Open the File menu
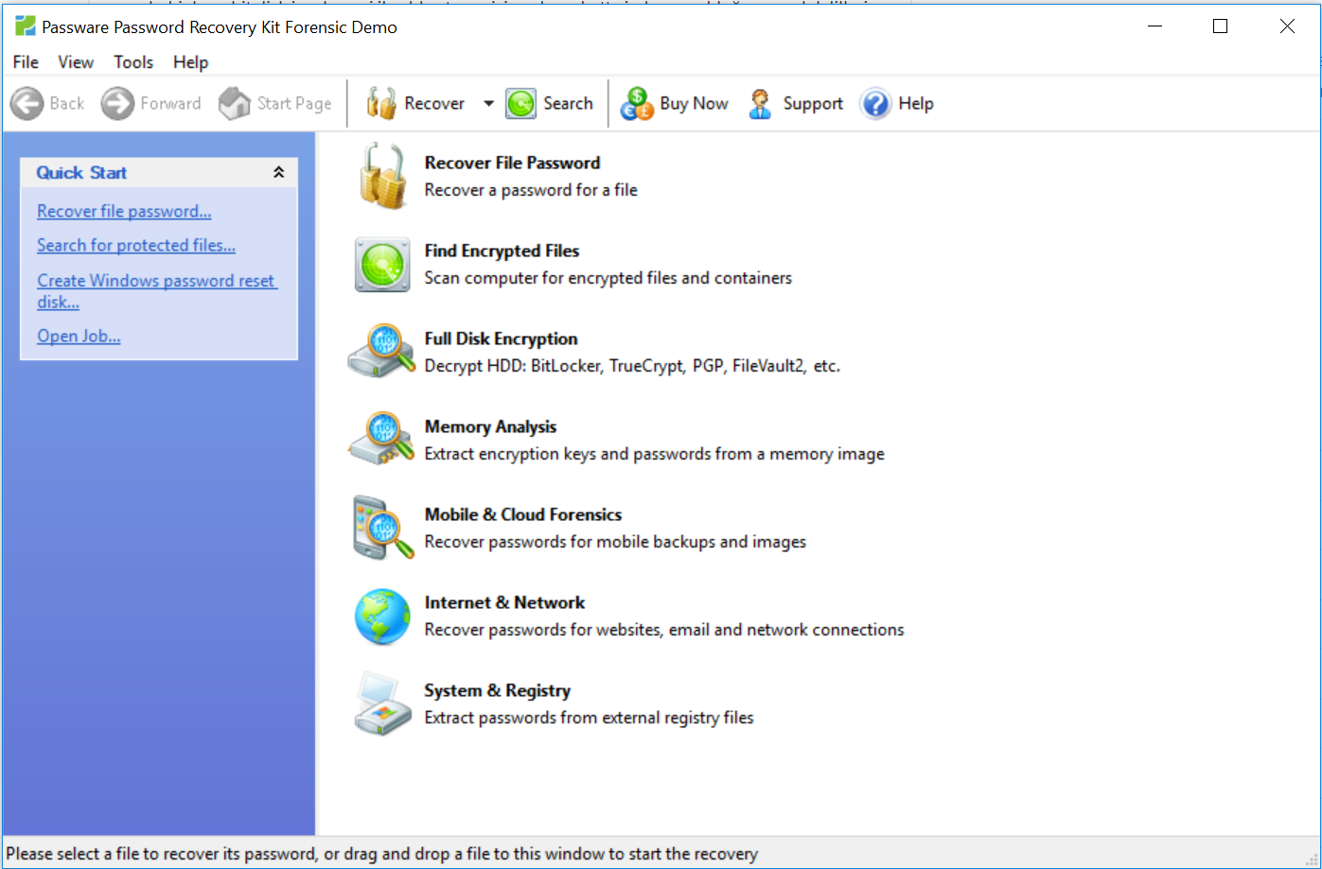The width and height of the screenshot is (1322, 869). pos(26,62)
